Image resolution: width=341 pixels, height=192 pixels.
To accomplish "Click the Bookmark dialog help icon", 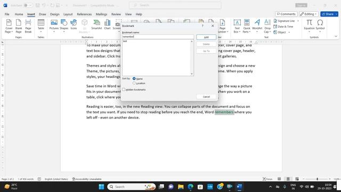I will pyautogui.click(x=202, y=26).
